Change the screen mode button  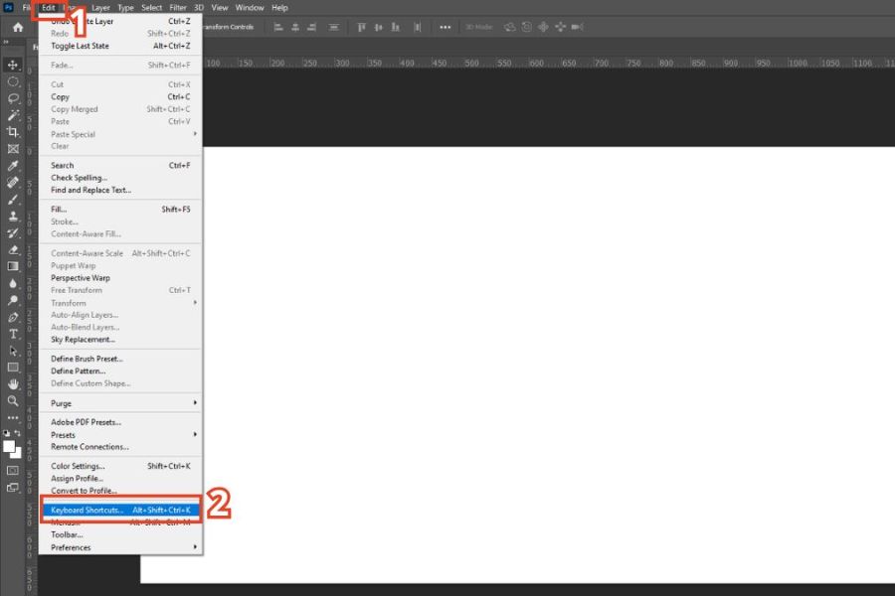13,488
